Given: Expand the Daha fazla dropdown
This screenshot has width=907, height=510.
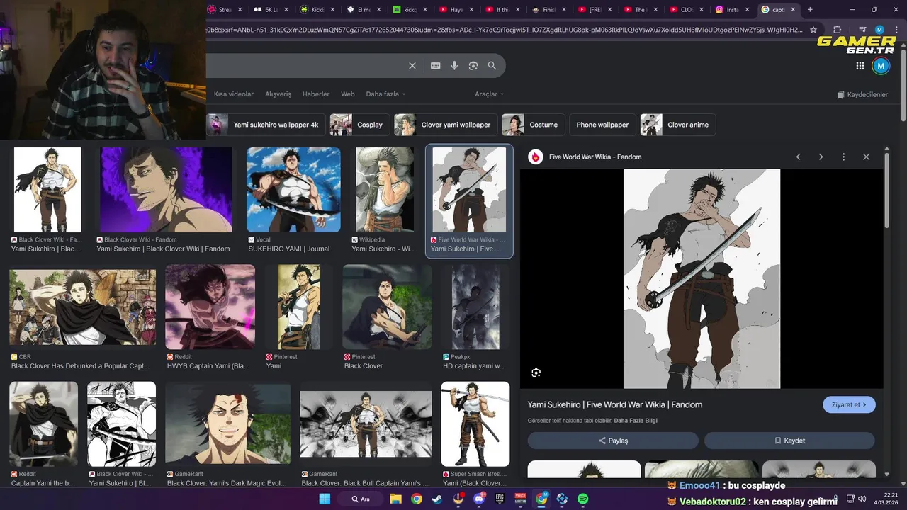Looking at the screenshot, I should pos(386,94).
